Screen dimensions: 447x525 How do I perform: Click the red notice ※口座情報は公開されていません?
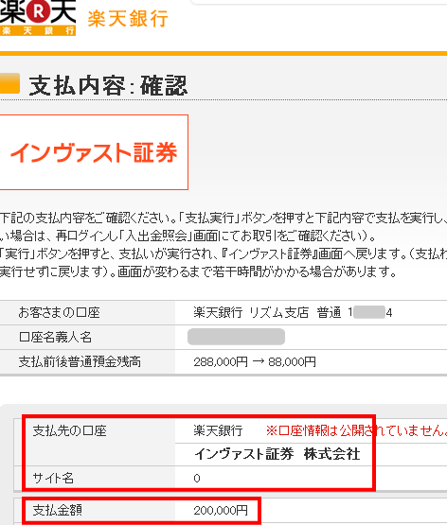point(356,431)
